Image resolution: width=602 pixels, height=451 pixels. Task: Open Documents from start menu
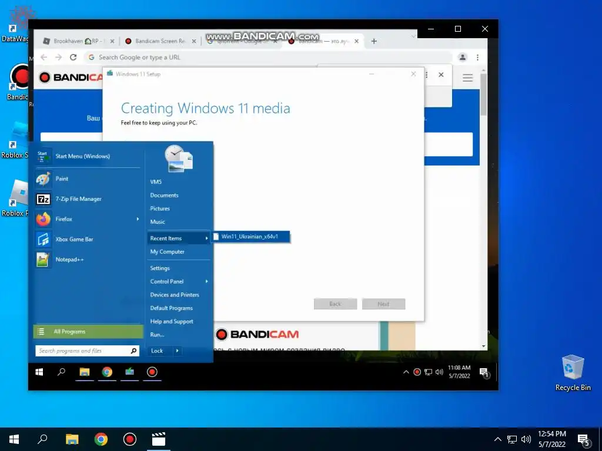pos(165,195)
